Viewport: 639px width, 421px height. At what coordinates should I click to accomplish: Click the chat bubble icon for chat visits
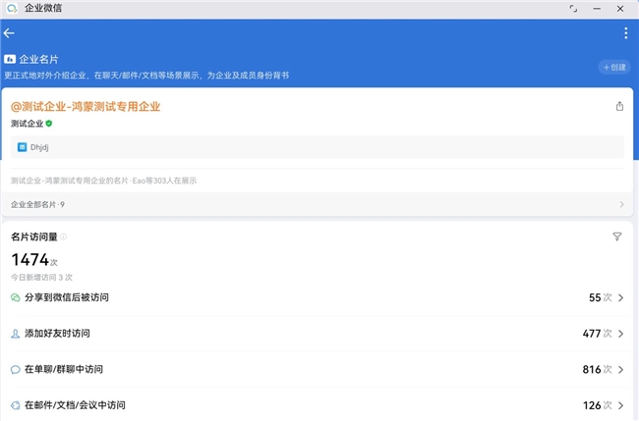pos(15,370)
